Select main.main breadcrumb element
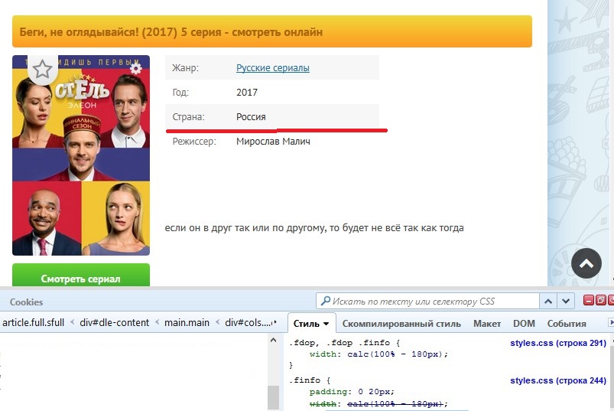 coord(187,322)
